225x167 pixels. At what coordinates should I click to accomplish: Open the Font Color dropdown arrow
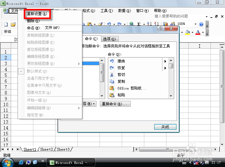tap(203, 32)
